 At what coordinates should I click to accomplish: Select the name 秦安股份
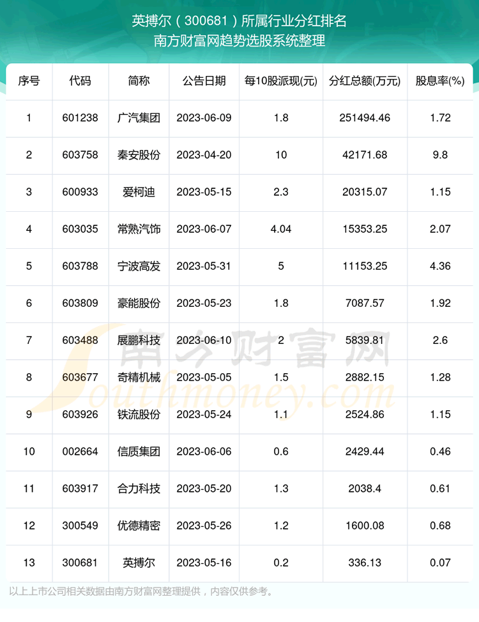coord(139,155)
